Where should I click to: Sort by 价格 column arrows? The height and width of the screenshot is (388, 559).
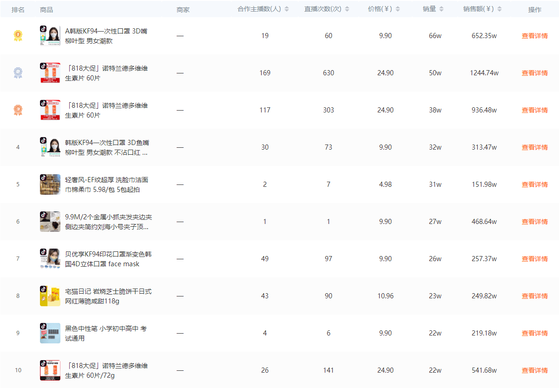coord(398,9)
